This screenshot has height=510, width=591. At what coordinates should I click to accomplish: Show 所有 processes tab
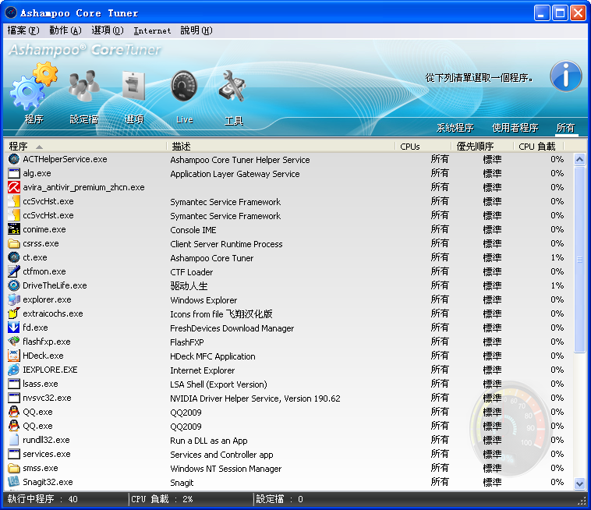click(565, 128)
